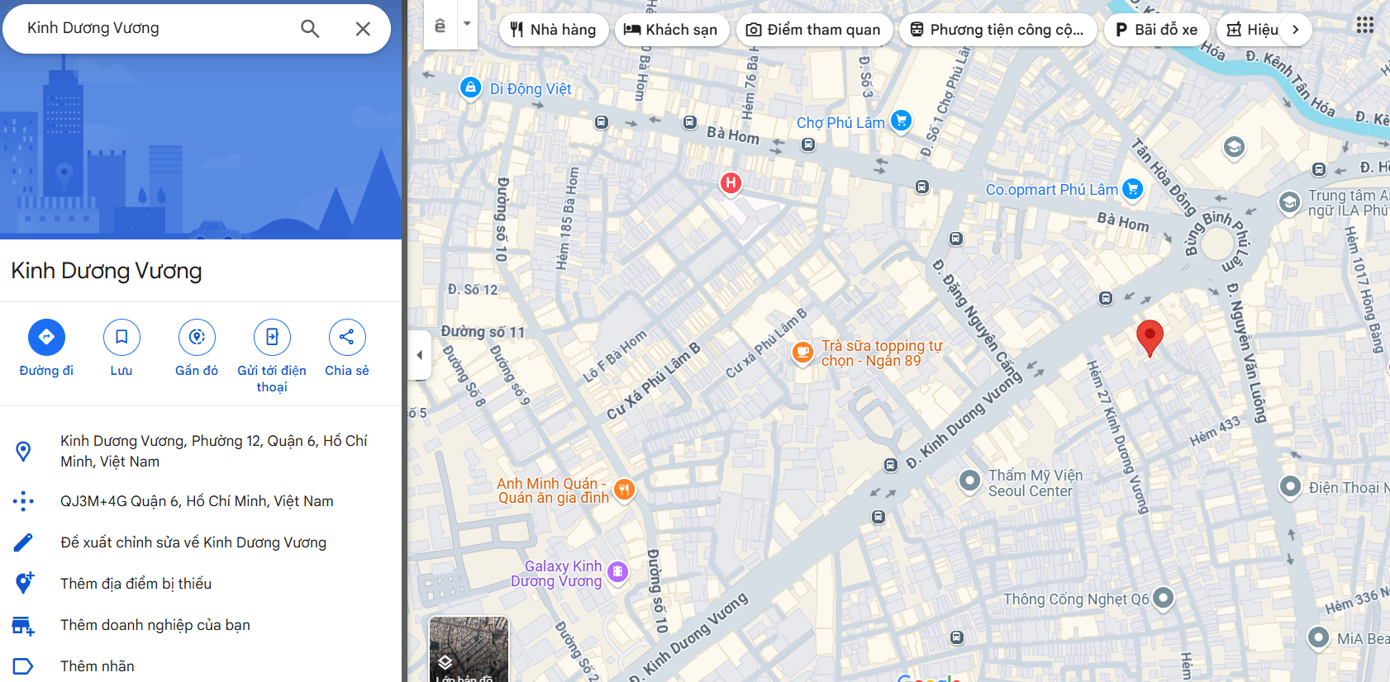Viewport: 1390px width, 682px height.
Task: Open directions with the Đường đi icon
Action: click(46, 337)
